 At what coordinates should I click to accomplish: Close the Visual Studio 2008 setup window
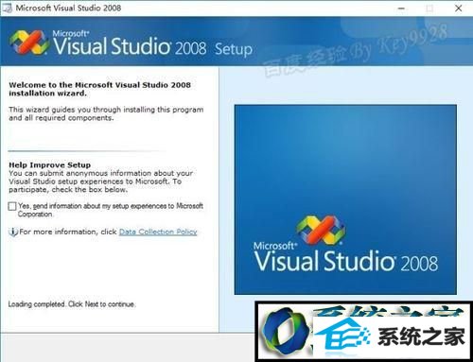point(459,9)
